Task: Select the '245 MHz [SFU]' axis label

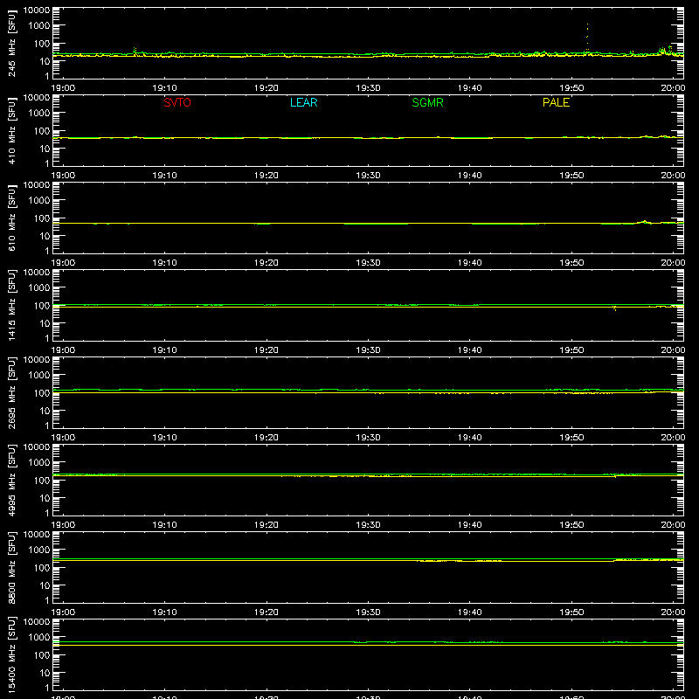Action: [11, 43]
